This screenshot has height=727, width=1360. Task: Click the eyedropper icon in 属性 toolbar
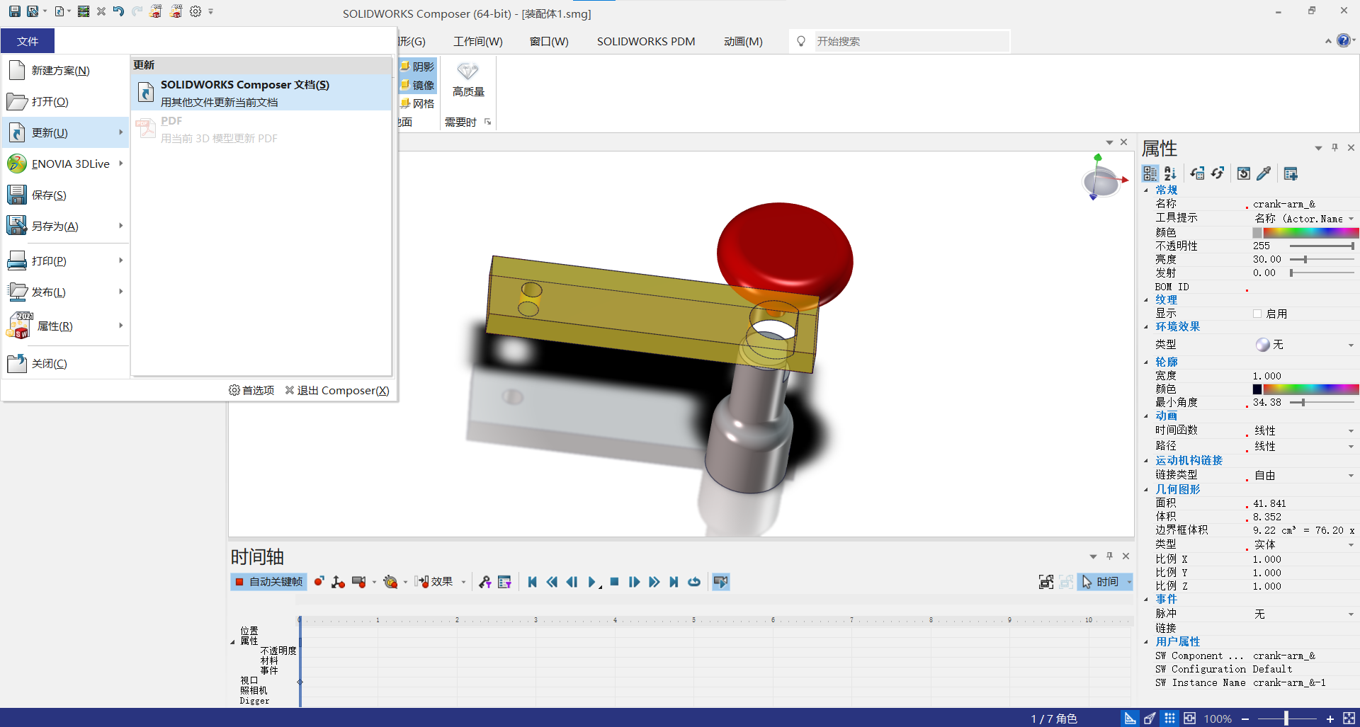[1264, 173]
